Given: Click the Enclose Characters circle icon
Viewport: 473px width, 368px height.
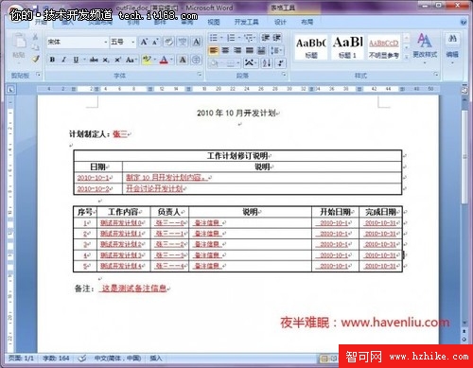Looking at the screenshot, I should 196,60.
